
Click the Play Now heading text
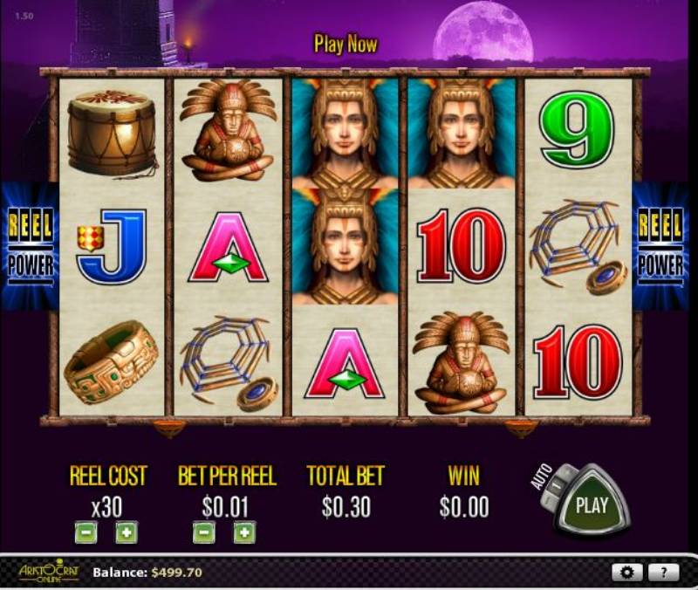pos(346,45)
